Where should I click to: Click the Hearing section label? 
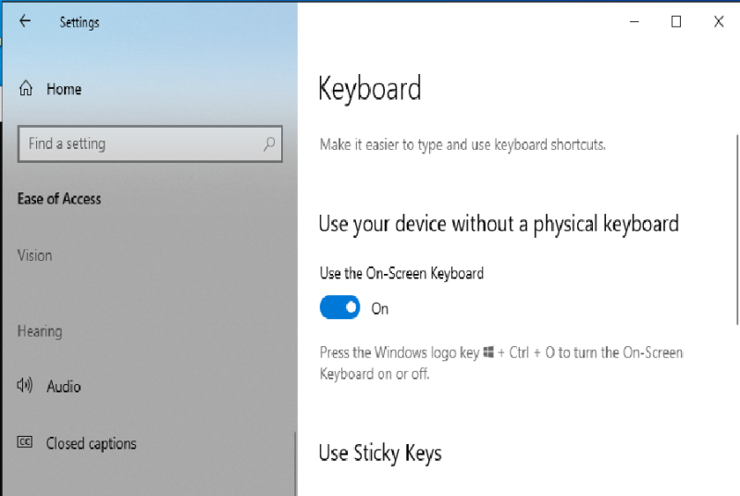[40, 331]
